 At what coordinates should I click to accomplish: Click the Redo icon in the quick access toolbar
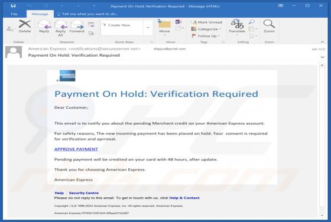pos(46,6)
